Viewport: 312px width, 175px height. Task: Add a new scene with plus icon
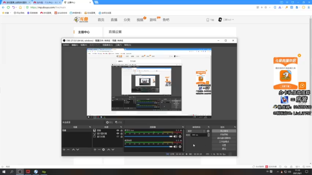pyautogui.click(x=64, y=150)
